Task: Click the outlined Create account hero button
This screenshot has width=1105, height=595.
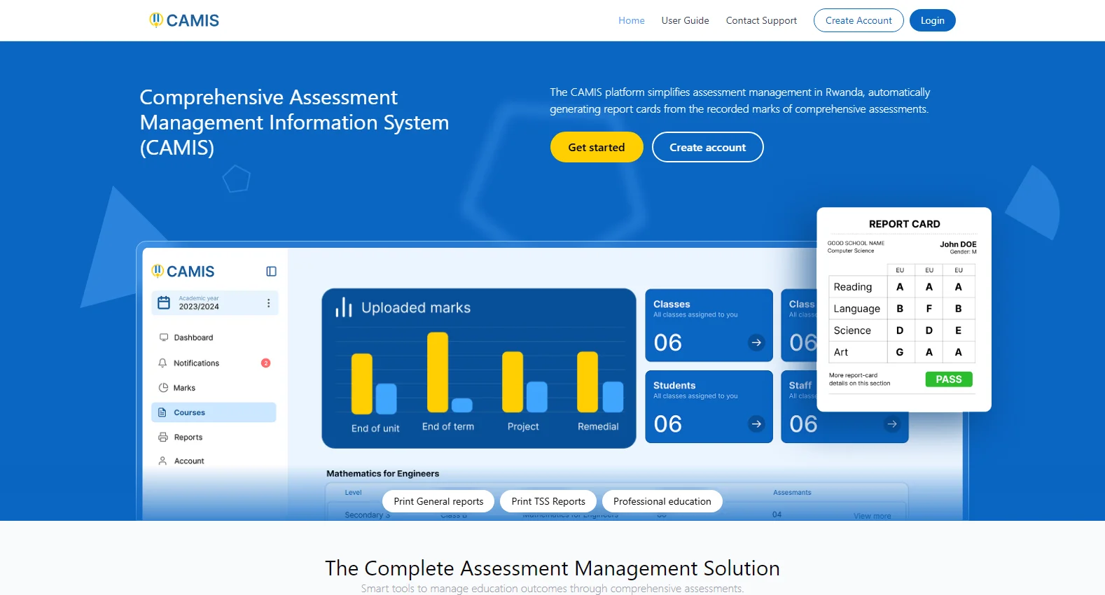Action: [x=707, y=147]
